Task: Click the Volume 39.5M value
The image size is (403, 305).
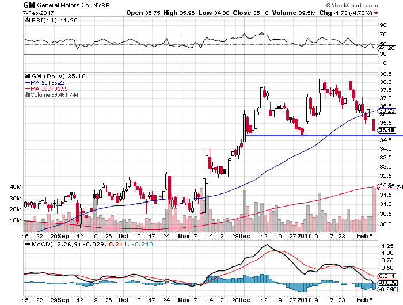Action: coord(294,13)
